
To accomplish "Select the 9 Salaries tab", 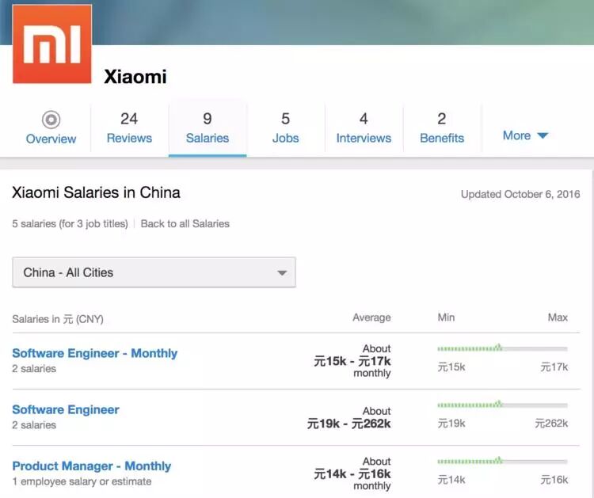I will coord(208,128).
